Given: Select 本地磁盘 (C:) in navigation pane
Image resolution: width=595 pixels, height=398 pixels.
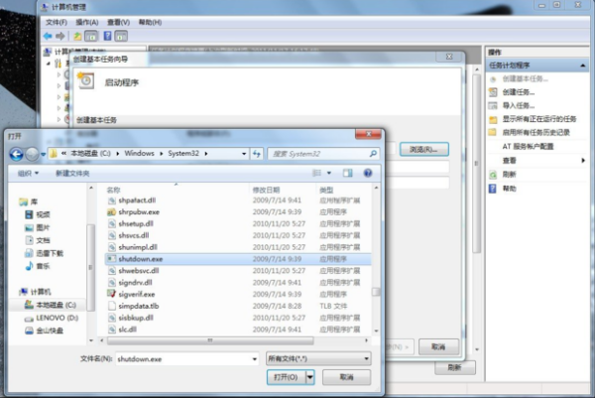Looking at the screenshot, I should [51, 305].
